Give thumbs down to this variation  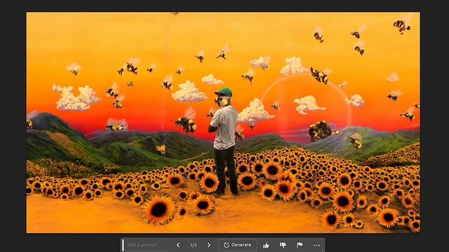[283, 245]
